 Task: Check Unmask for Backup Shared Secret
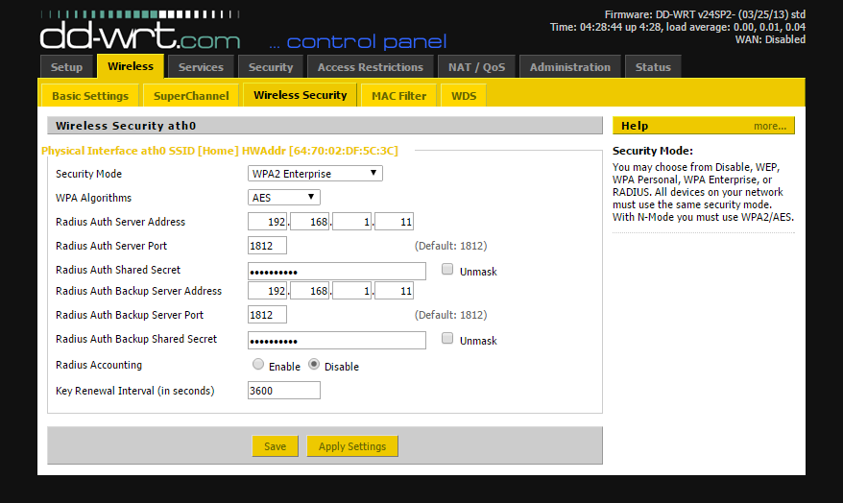(447, 339)
